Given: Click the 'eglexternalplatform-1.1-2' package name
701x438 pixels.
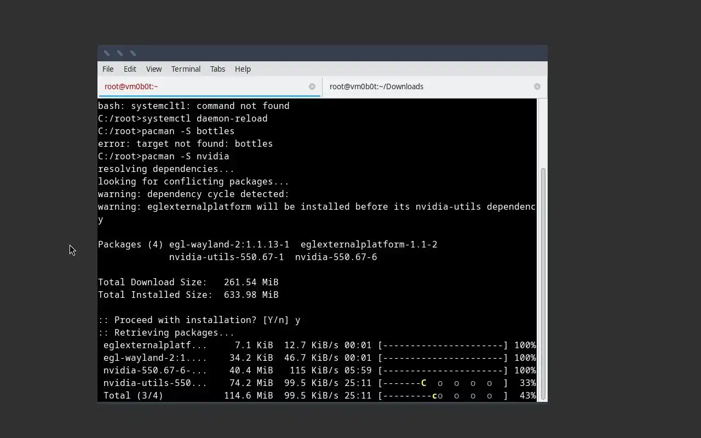Looking at the screenshot, I should tap(369, 245).
